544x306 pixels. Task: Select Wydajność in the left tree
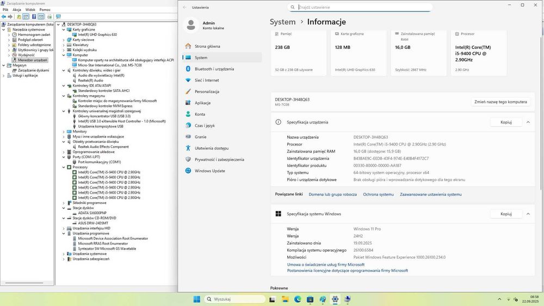(x=26, y=55)
